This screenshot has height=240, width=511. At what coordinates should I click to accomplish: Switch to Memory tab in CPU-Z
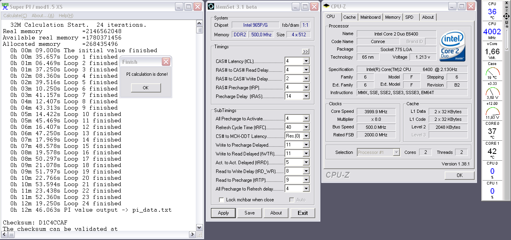(393, 17)
